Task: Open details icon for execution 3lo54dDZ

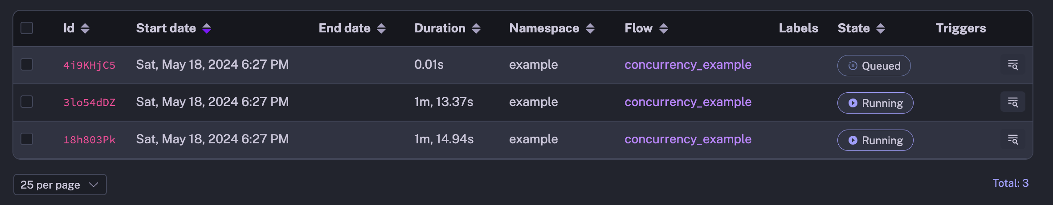Action: (x=1012, y=102)
